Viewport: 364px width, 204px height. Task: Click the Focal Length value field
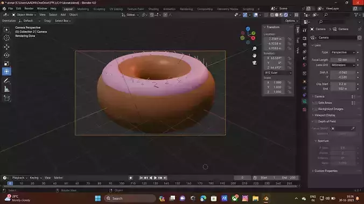click(343, 60)
